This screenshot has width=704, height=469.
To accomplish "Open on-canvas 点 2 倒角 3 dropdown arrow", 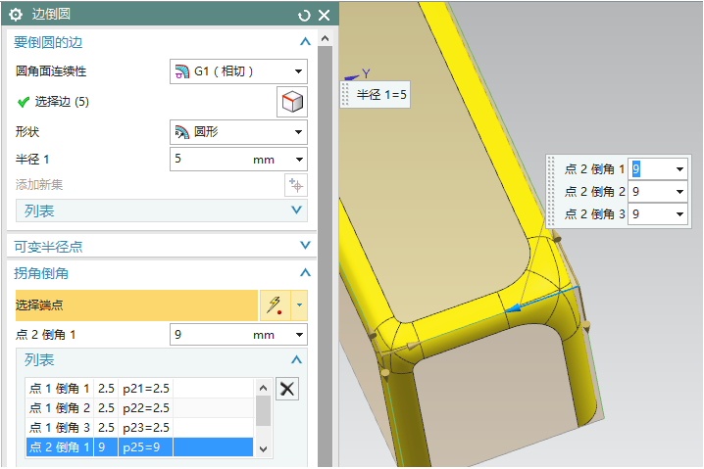I will pos(679,213).
